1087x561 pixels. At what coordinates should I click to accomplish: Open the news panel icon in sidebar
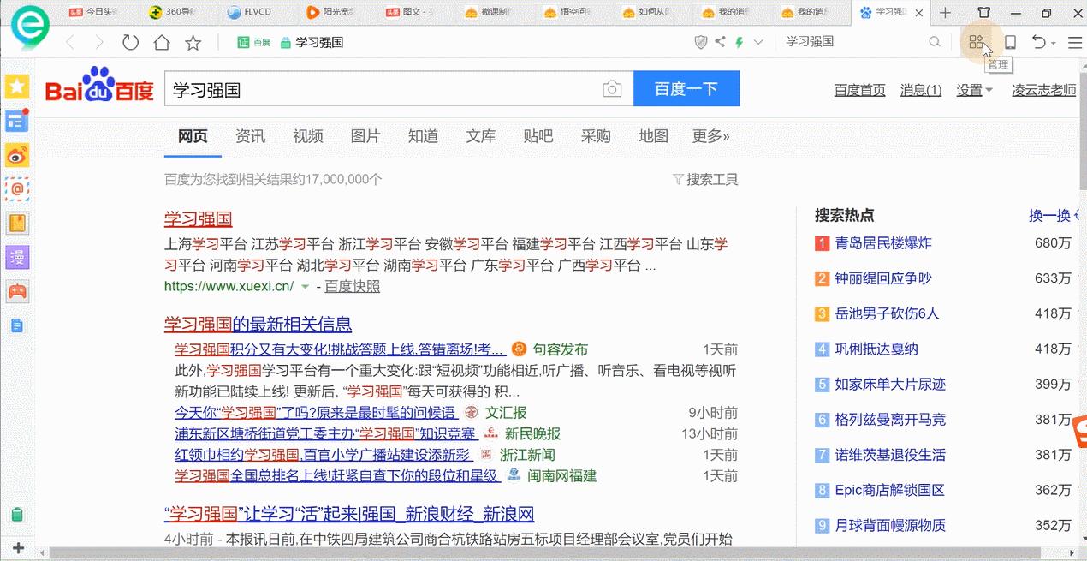pos(17,120)
